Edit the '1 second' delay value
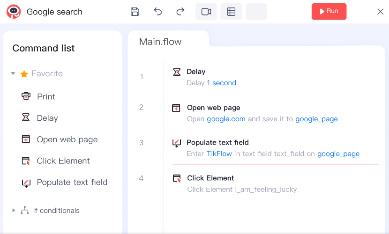 (x=222, y=83)
